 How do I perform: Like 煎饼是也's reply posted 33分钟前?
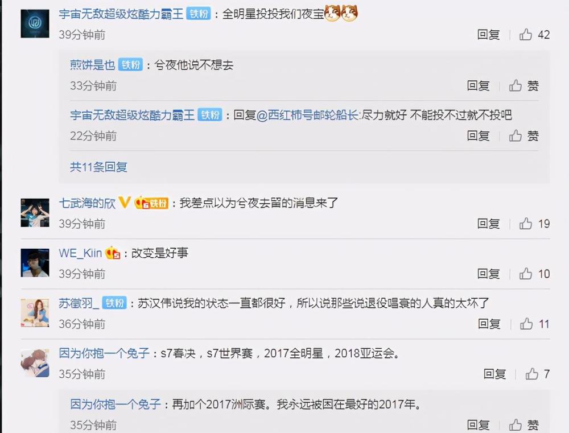[516, 86]
